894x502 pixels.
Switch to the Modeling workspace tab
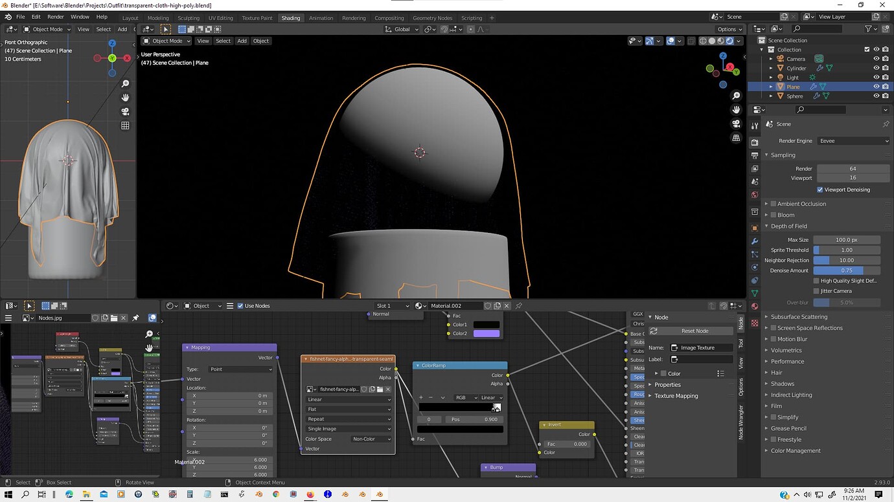click(158, 18)
